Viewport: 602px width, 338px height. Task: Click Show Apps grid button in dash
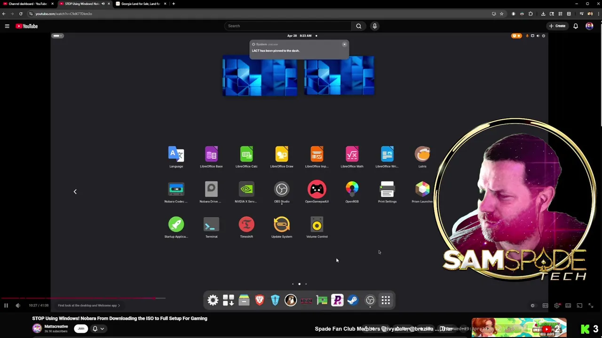[386, 300]
